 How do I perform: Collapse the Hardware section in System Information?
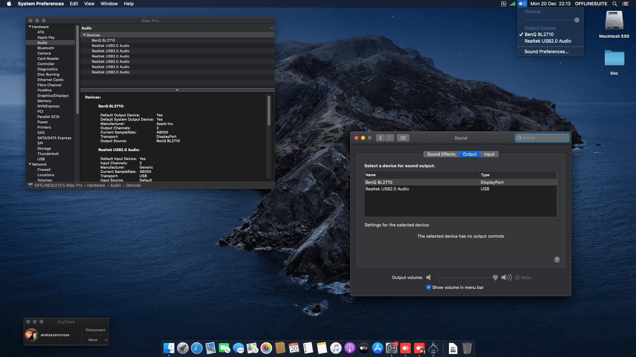[30, 27]
